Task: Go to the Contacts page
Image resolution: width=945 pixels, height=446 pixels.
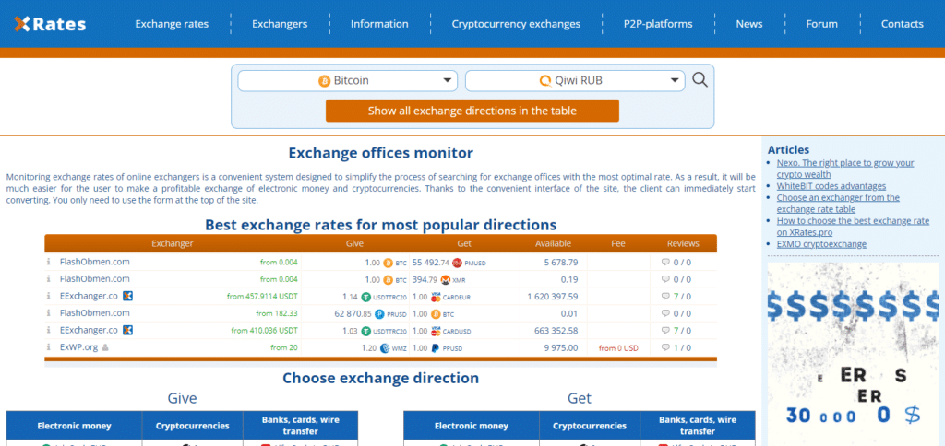Action: 903,24
